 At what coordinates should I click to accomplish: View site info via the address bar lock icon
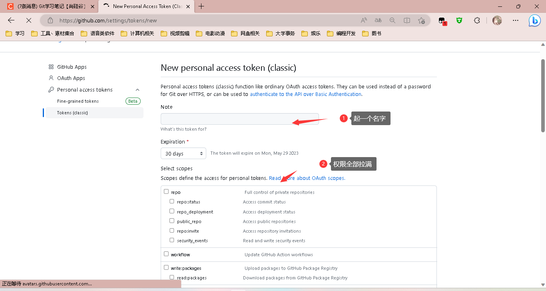click(50, 20)
